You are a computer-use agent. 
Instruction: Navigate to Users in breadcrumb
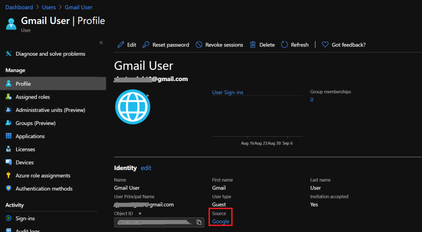[50, 7]
